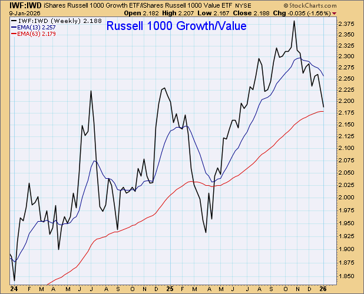Click the '25' year marker on x-axis

coord(168,289)
